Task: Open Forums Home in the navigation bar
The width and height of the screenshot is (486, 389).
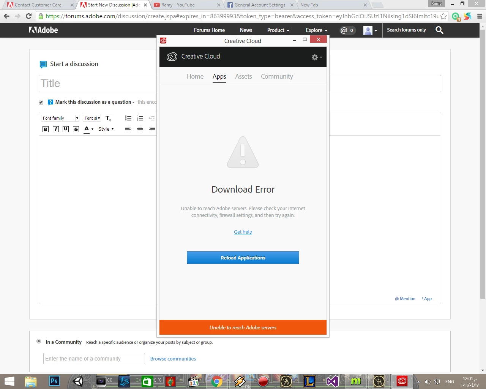Action: 209,30
